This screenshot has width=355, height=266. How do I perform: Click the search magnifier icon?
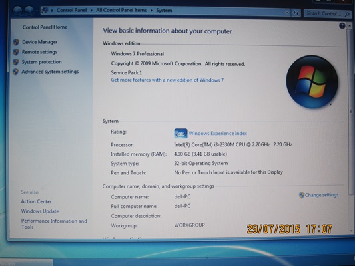347,15
